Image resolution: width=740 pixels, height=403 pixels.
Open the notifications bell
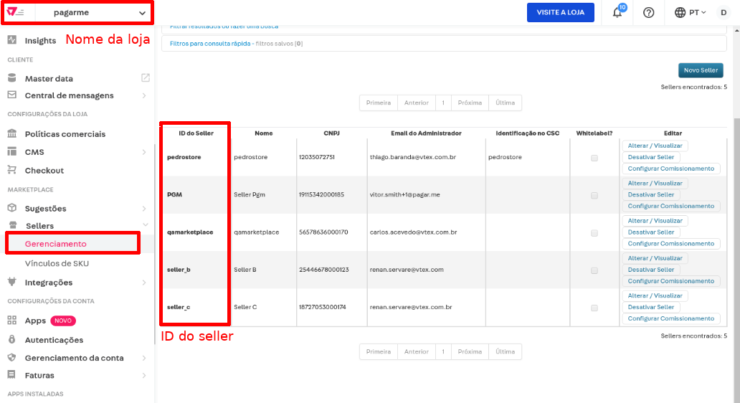pos(617,13)
